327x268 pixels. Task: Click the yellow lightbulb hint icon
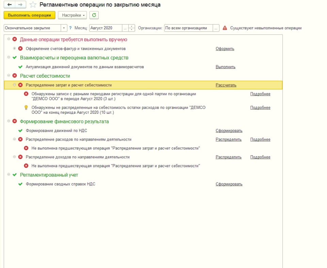(x=26, y=108)
